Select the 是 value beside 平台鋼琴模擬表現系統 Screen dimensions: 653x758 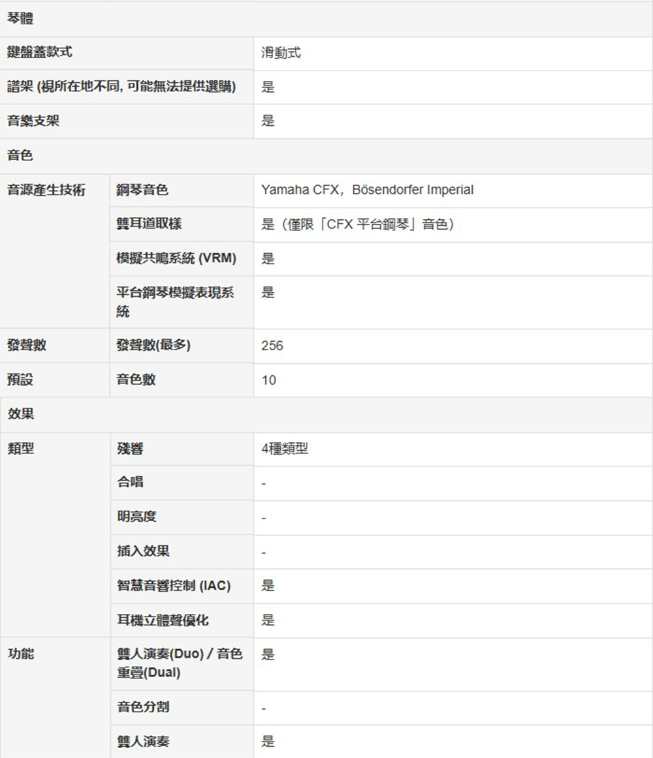coord(268,292)
